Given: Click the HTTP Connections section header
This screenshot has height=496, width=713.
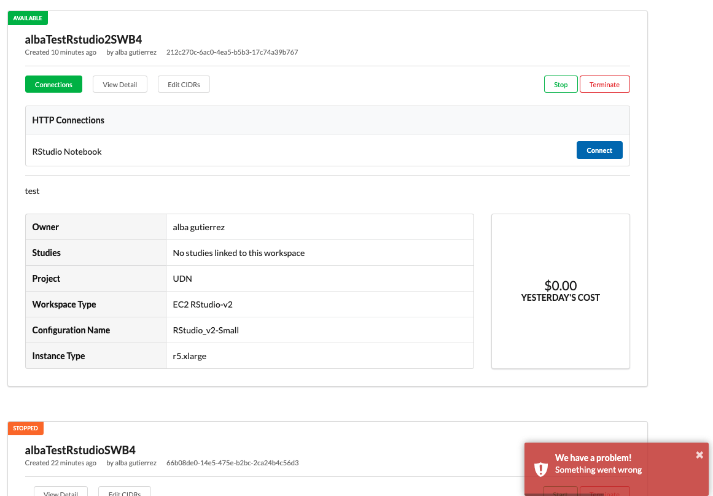Looking at the screenshot, I should [68, 120].
